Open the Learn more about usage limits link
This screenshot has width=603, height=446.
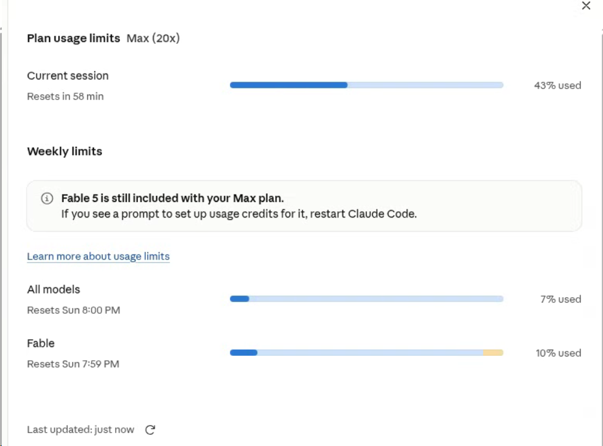pos(98,256)
